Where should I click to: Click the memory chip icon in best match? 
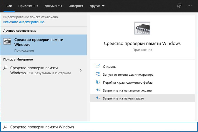coord(7,41)
